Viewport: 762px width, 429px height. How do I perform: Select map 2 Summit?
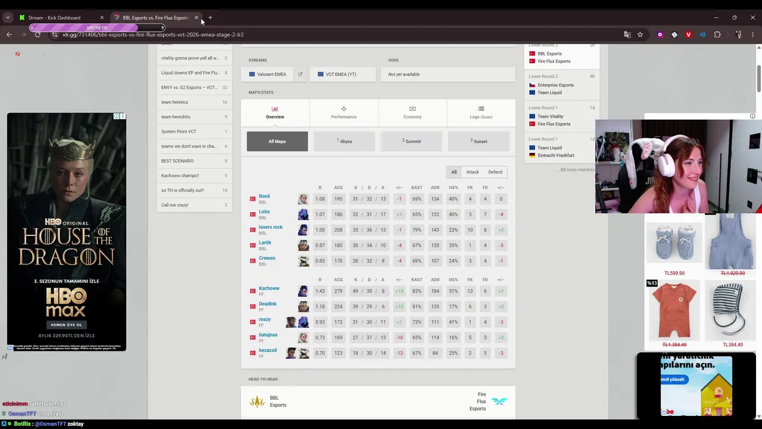411,141
